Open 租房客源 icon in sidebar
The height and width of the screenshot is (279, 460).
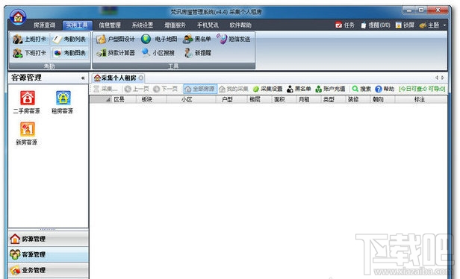pos(63,98)
